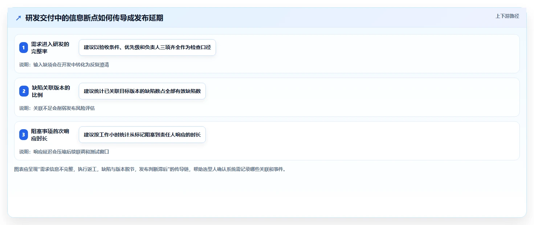The width and height of the screenshot is (534, 225).
Task: Click the step 1 number badge
Action: [x=24, y=48]
